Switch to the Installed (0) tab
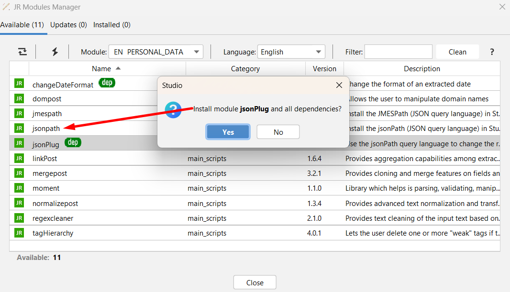 click(x=111, y=25)
